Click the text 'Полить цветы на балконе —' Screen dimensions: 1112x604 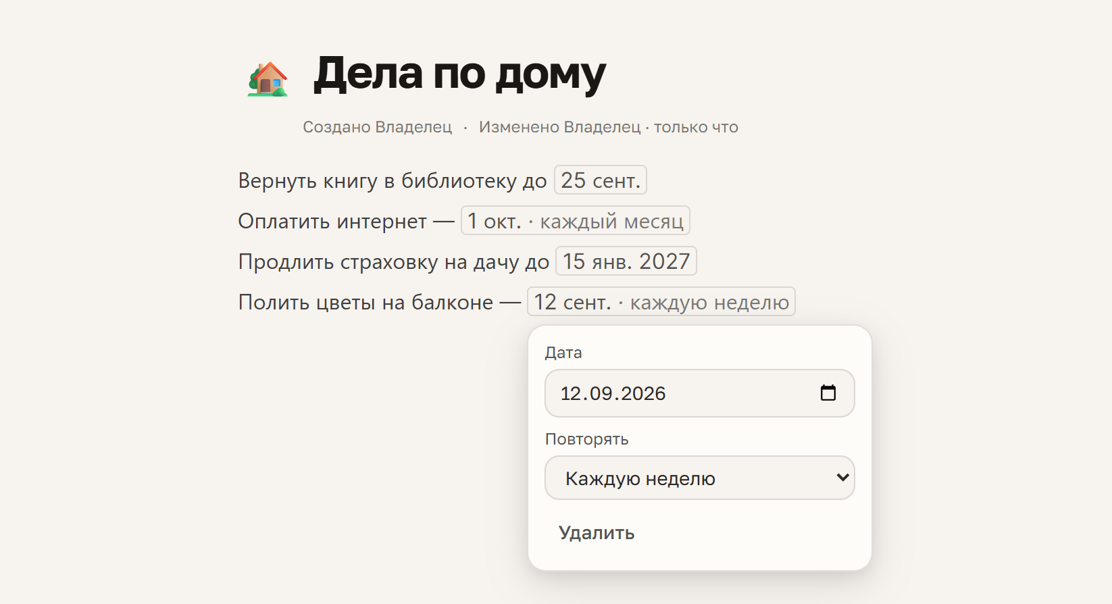379,302
